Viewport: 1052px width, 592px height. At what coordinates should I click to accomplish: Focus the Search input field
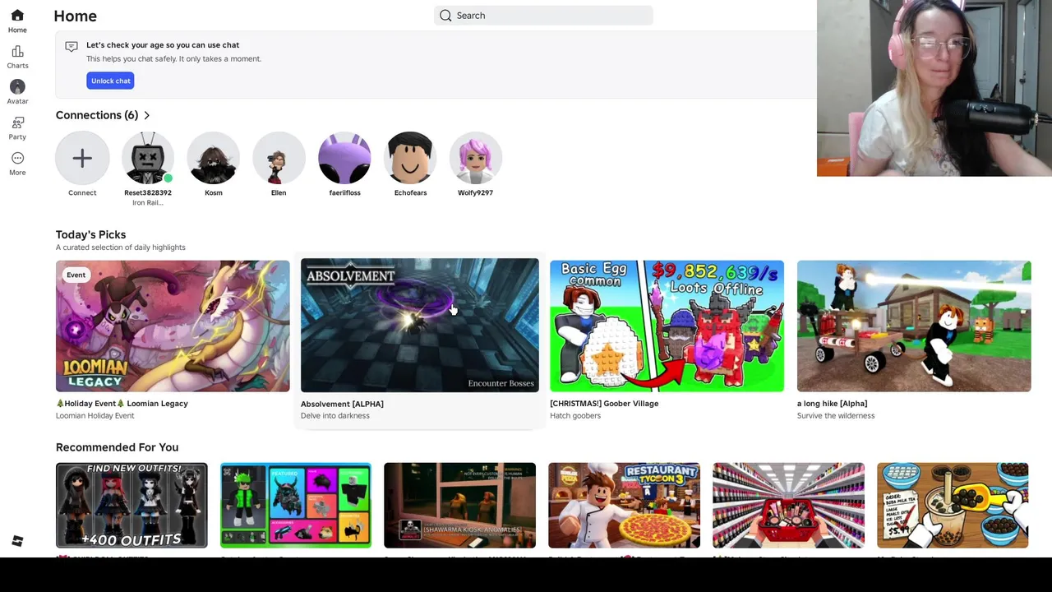pos(543,16)
